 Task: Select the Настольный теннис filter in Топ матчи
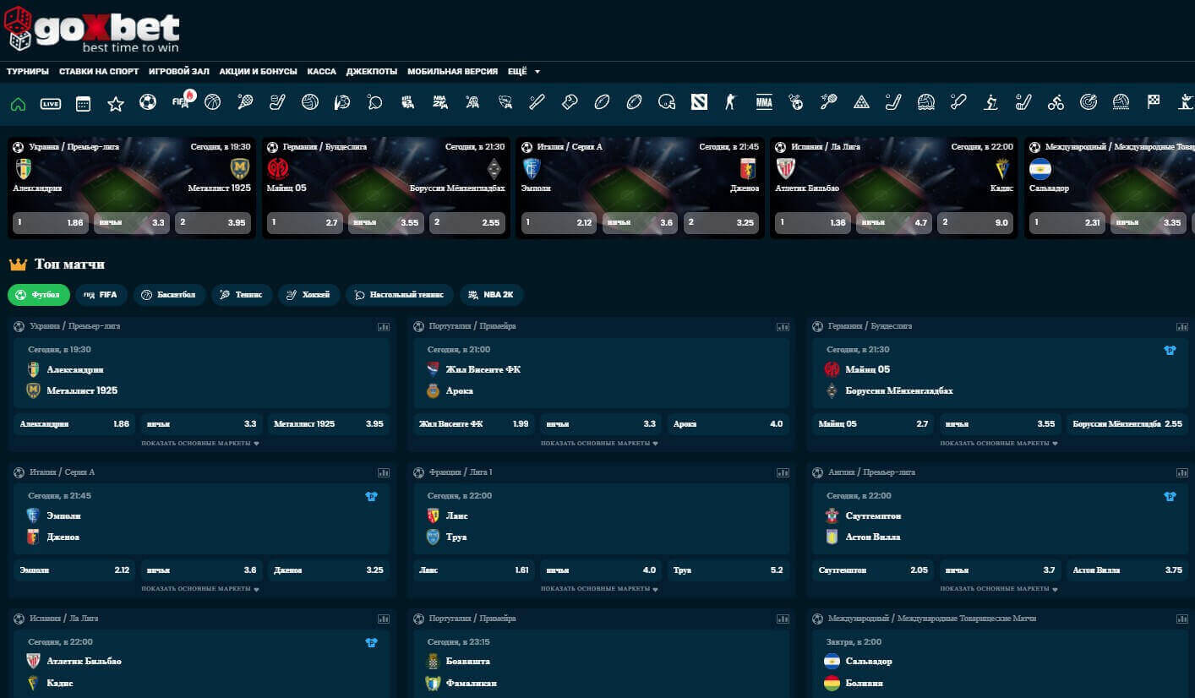400,295
